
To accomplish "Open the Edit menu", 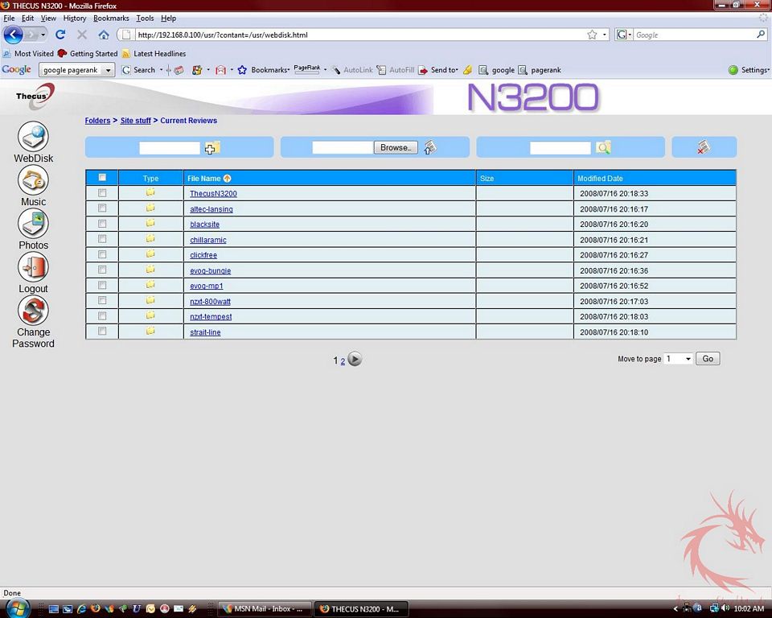I will [27, 19].
